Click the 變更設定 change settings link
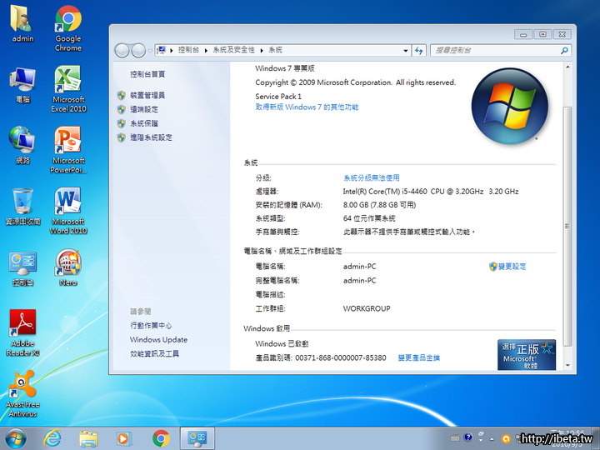 click(x=512, y=267)
